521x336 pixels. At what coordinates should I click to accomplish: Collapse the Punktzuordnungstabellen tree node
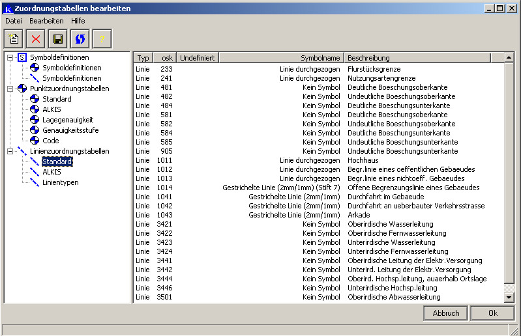tap(10, 89)
